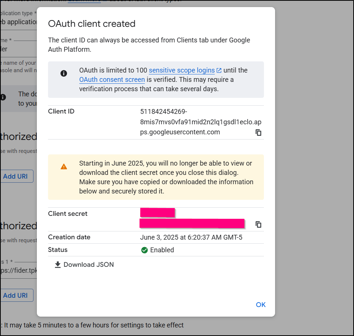Click the lower Add URI button behind the dialog
The image size is (354, 336).
(17, 295)
